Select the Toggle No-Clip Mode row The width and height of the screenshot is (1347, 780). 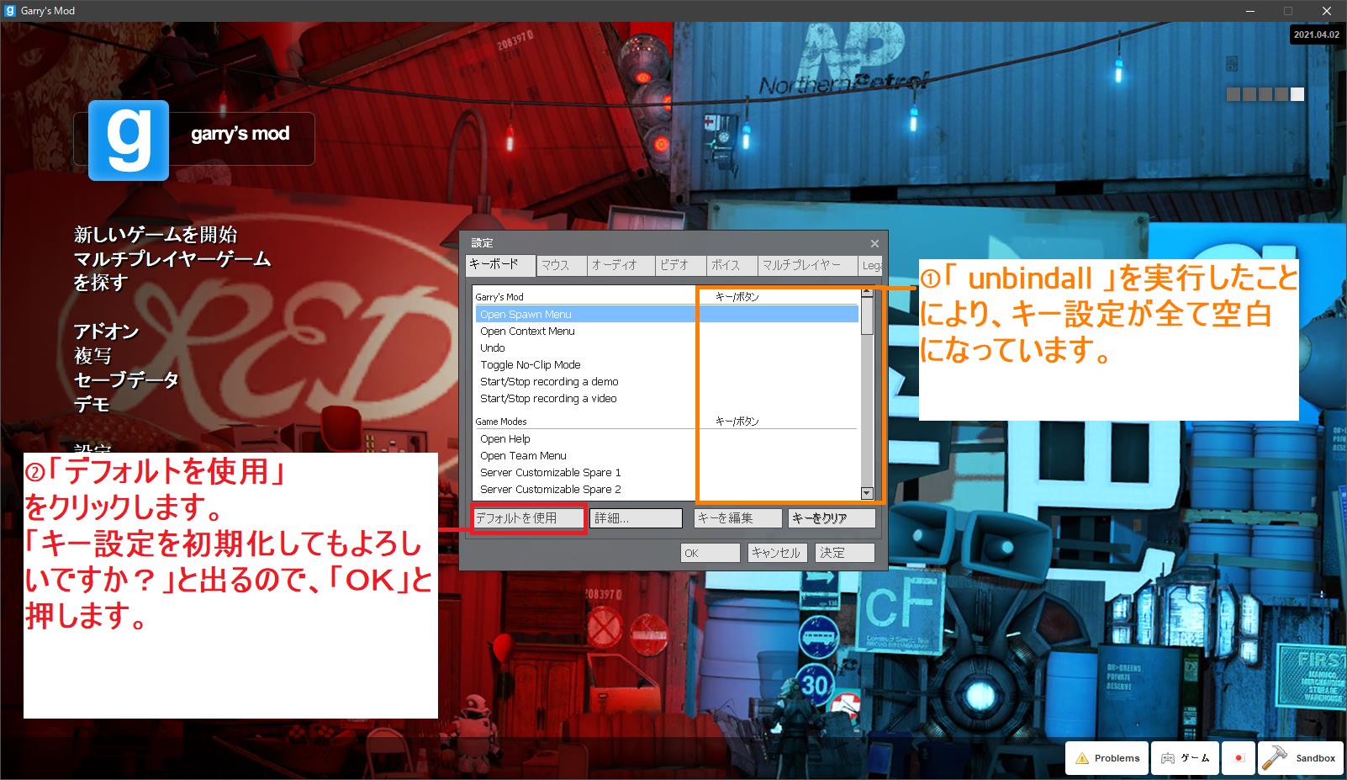click(667, 364)
